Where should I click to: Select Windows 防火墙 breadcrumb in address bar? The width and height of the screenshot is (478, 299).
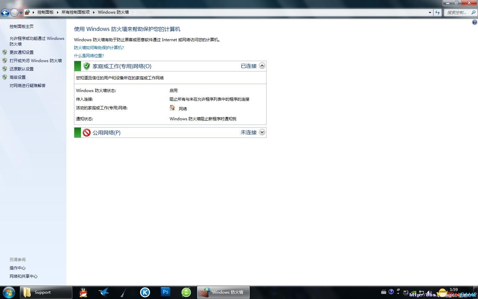[113, 12]
